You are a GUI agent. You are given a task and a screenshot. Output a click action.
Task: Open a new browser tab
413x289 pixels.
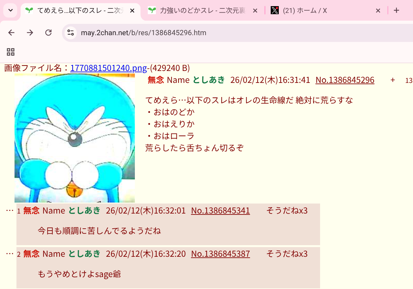(x=397, y=11)
